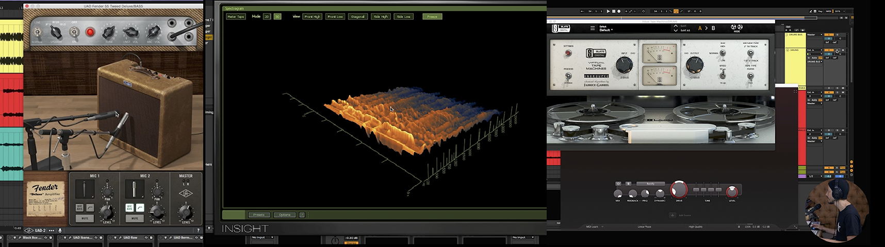885x247 pixels.
Task: Flip the MACHINE TYPE switch
Action: 750,53
